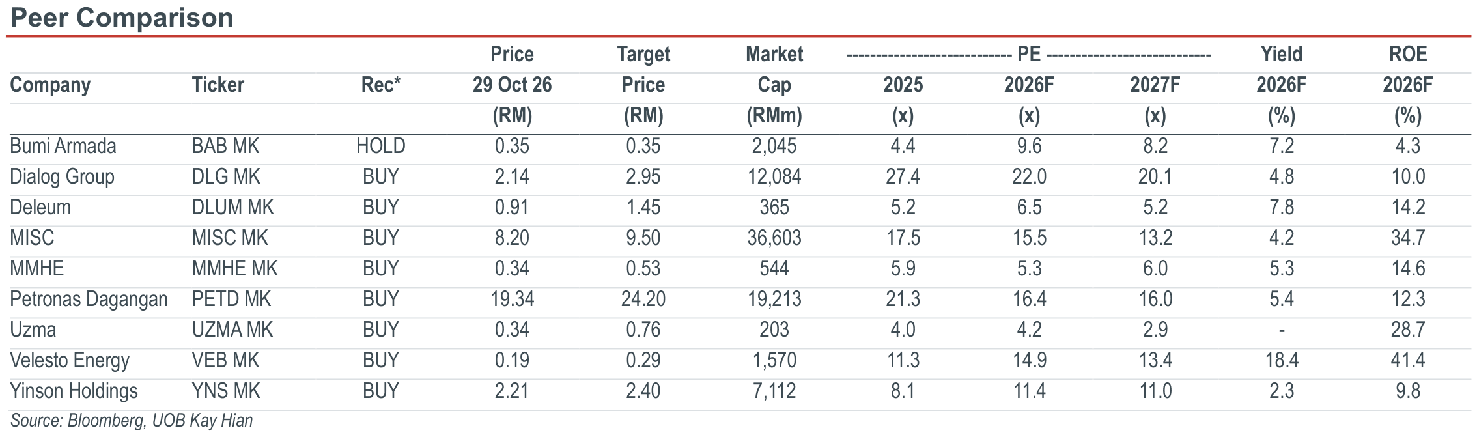The image size is (1477, 437).
Task: Select the HOLD recommendation for Bumi Armada
Action: click(381, 146)
